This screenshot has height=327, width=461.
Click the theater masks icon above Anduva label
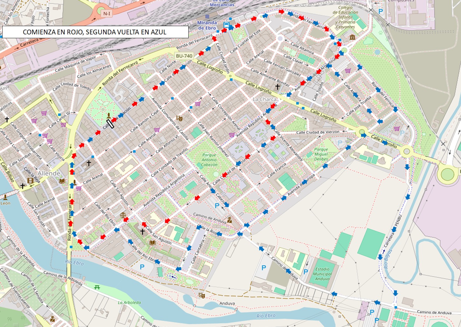coord(201,295)
